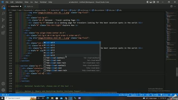Open the Selection menu

(x=19, y=2)
